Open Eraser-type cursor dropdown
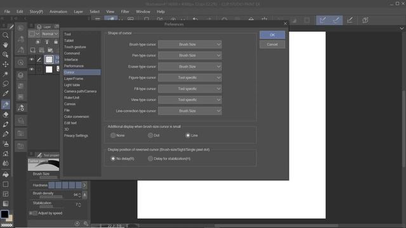The image size is (406, 228). (x=190, y=66)
